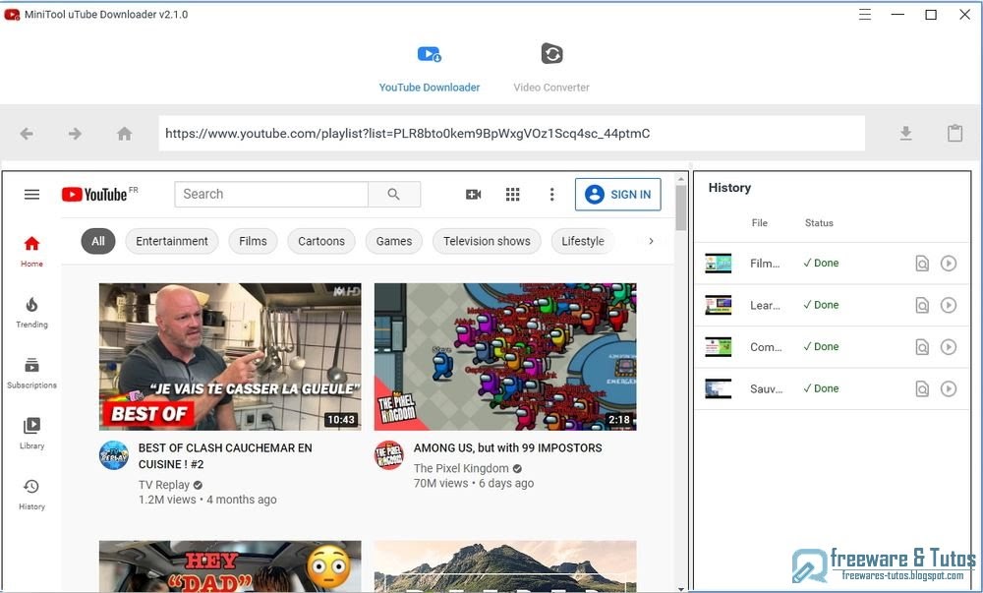Click title BEST OF CLASH CAUCHEMAR EN CUISINE
This screenshot has height=593, width=983.
(225, 455)
